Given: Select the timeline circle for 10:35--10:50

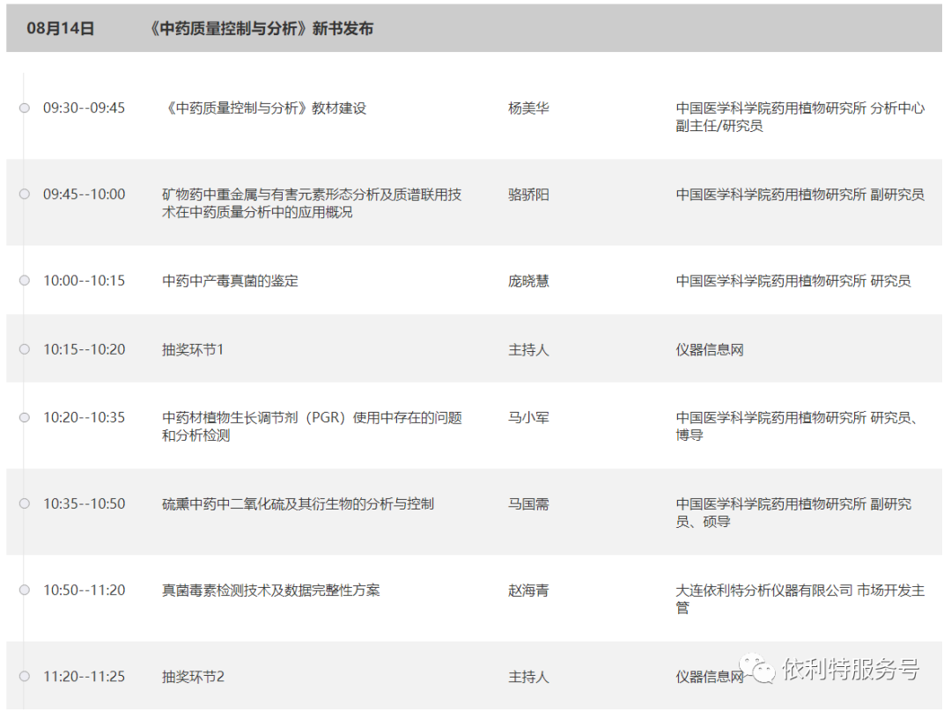Looking at the screenshot, I should (x=25, y=504).
